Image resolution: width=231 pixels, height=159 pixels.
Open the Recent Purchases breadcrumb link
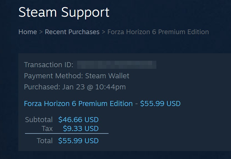click(x=72, y=32)
